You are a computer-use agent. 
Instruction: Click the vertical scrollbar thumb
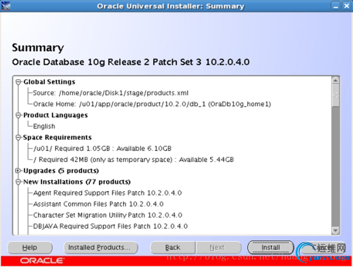(x=336, y=96)
